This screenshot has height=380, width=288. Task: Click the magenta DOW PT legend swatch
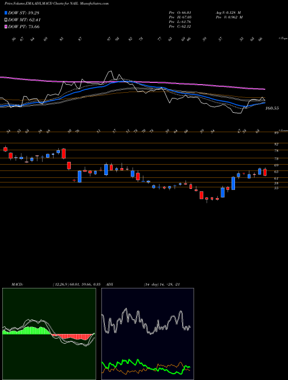[x=6, y=26]
